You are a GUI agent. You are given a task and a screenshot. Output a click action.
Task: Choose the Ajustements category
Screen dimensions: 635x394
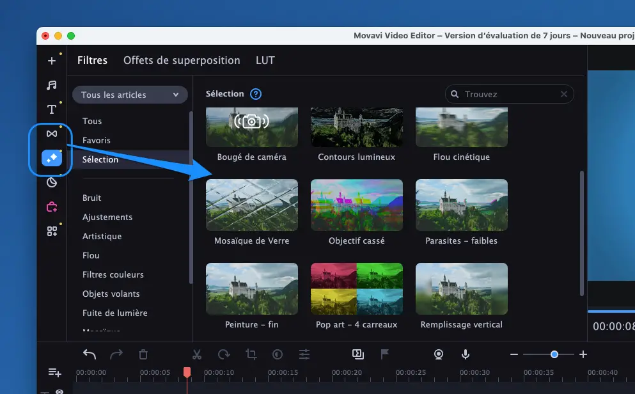coord(107,217)
